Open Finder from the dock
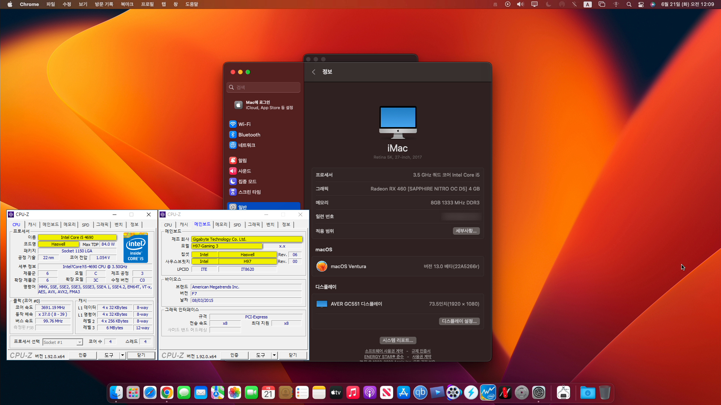 (x=116, y=393)
